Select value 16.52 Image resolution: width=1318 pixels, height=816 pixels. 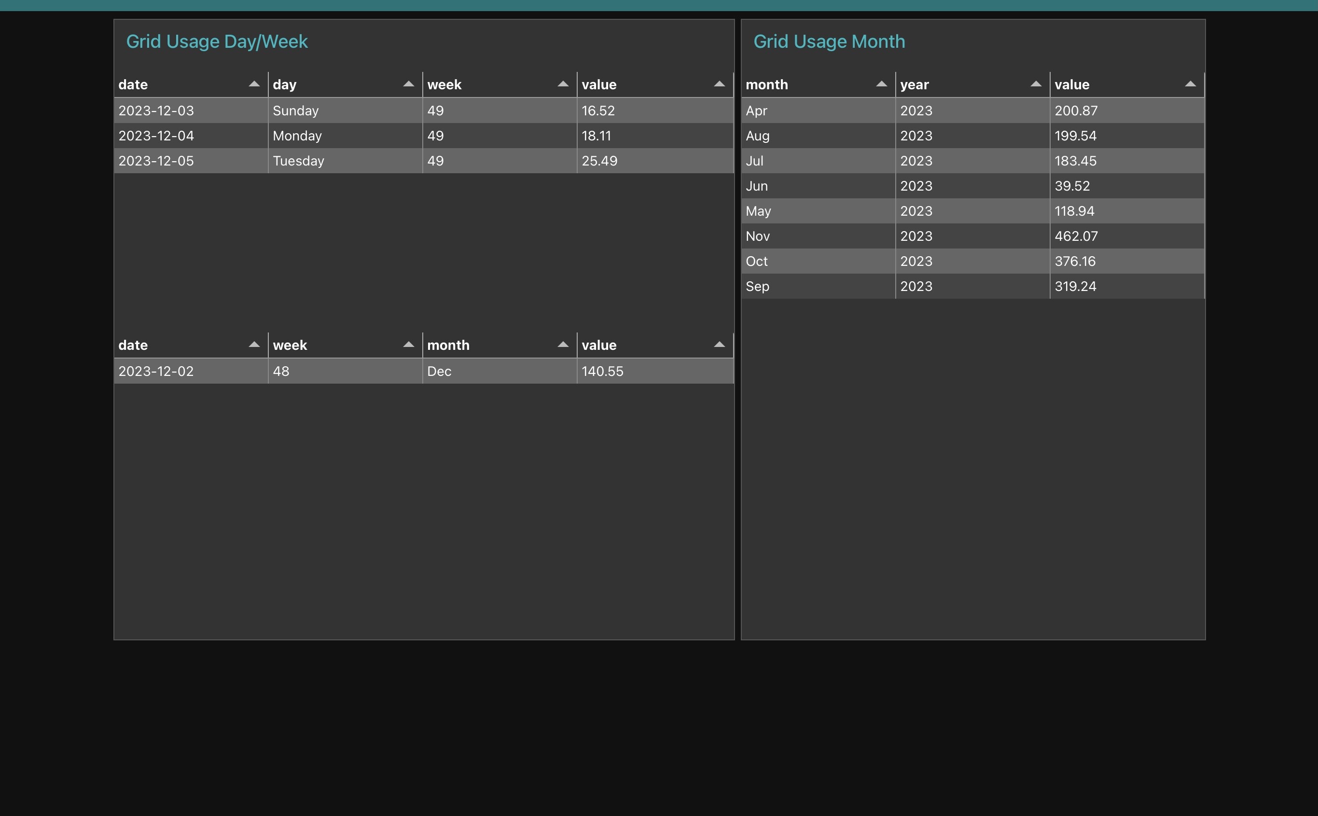coord(655,111)
